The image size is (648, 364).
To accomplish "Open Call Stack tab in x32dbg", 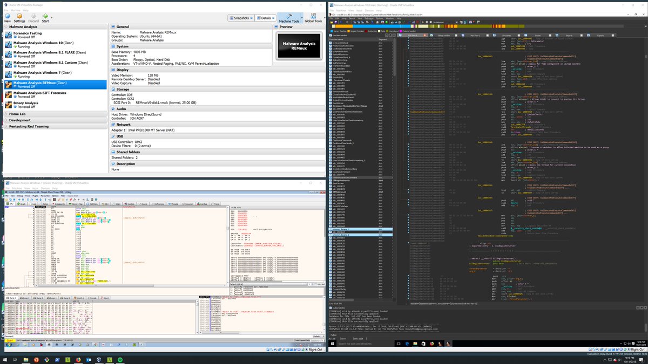I will pos(93,204).
